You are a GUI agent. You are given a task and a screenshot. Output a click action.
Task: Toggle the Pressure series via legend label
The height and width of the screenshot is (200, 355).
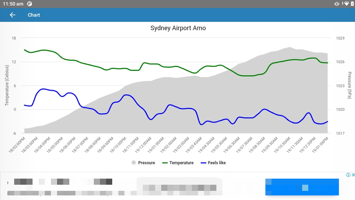[x=146, y=163]
